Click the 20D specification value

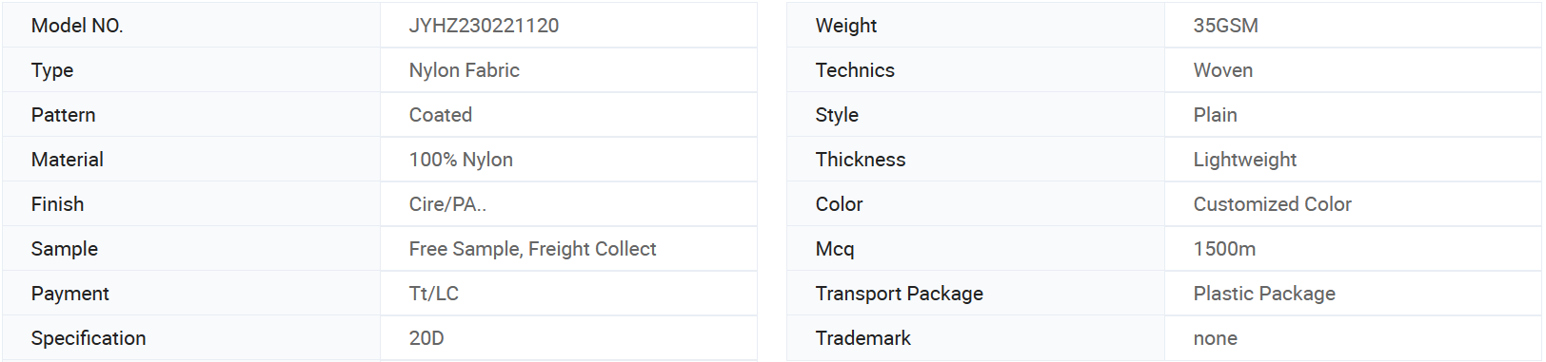coord(426,338)
